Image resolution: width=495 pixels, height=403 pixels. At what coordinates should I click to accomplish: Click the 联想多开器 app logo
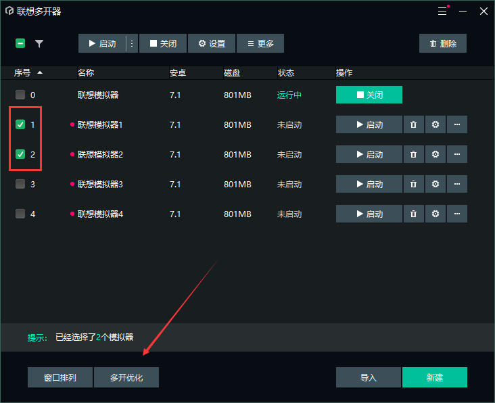pyautogui.click(x=9, y=11)
